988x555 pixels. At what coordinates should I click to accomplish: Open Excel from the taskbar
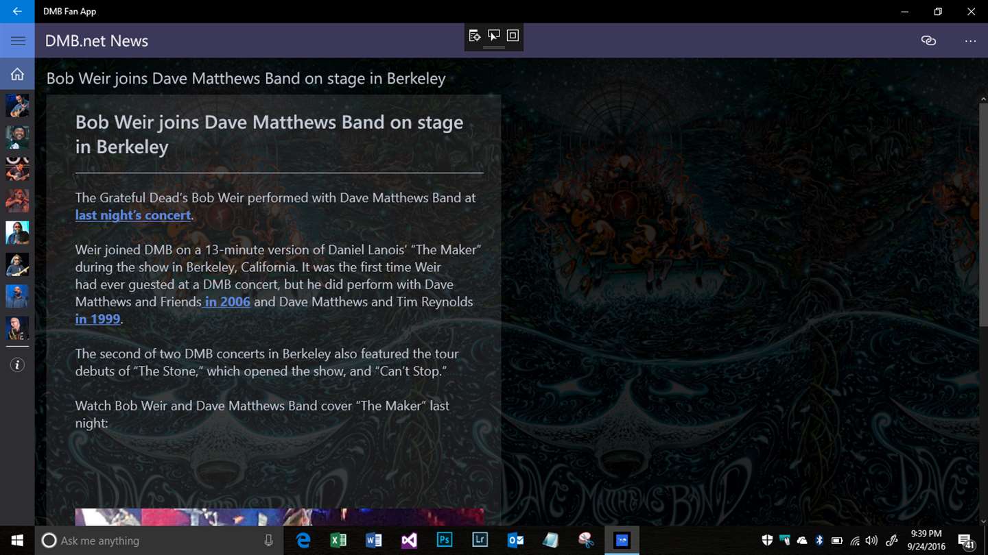(338, 541)
